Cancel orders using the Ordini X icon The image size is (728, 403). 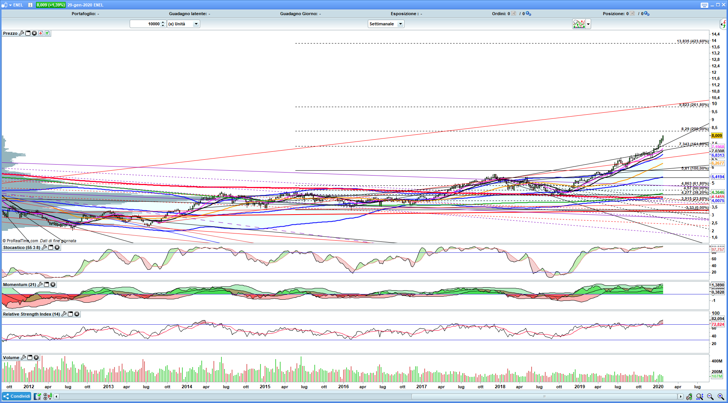point(513,14)
